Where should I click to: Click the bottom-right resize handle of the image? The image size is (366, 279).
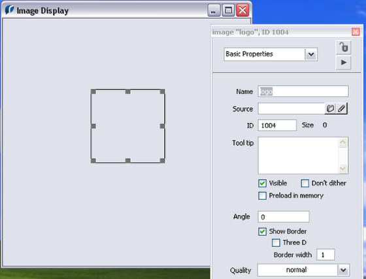point(163,161)
